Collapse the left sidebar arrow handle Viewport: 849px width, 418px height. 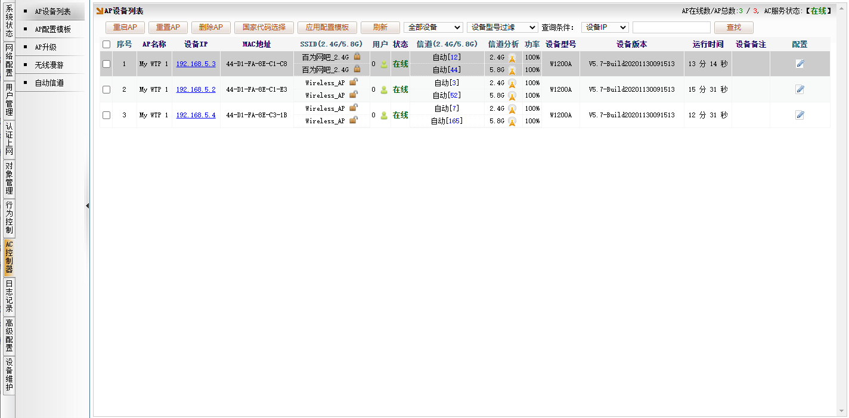tap(87, 205)
